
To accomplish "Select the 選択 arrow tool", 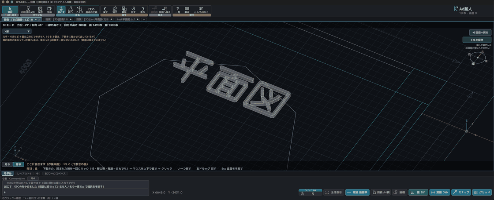I will [x=10, y=9].
